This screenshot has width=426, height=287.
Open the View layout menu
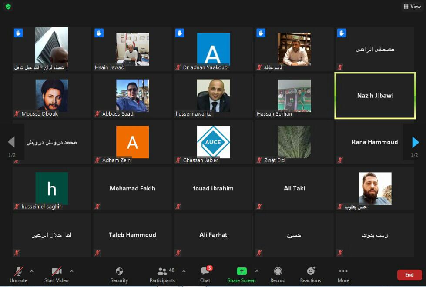412,7
